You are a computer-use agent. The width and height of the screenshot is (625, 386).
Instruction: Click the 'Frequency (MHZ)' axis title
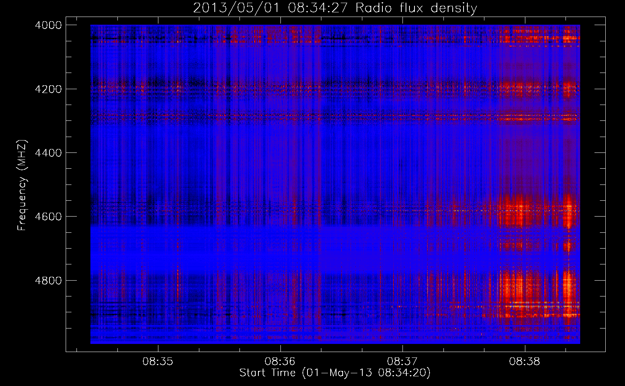tap(22, 185)
